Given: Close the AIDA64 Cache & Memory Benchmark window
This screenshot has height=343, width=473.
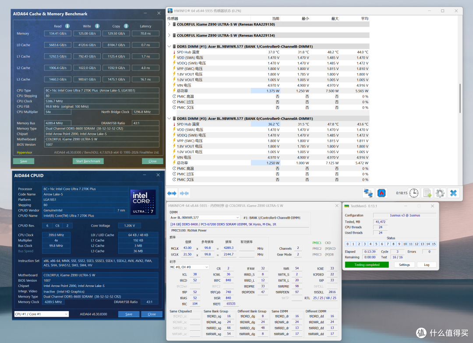Looking at the screenshot, I should click(159, 13).
